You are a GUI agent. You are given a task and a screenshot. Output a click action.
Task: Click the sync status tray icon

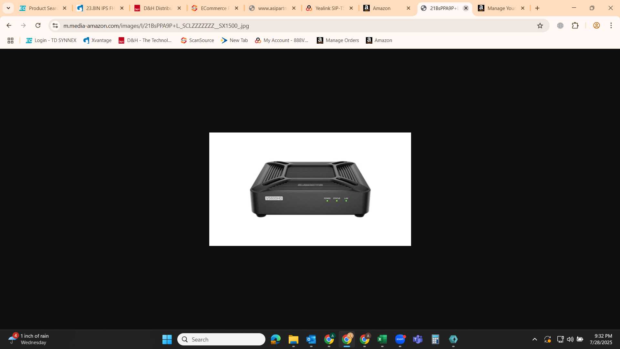point(547,339)
